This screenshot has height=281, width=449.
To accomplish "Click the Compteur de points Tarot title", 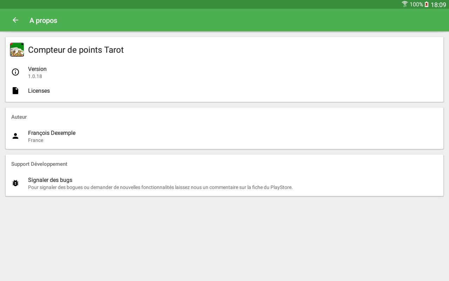I will (x=76, y=50).
